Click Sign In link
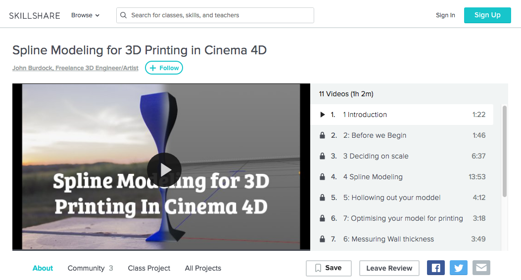Image resolution: width=521 pixels, height=280 pixels. 445,15
